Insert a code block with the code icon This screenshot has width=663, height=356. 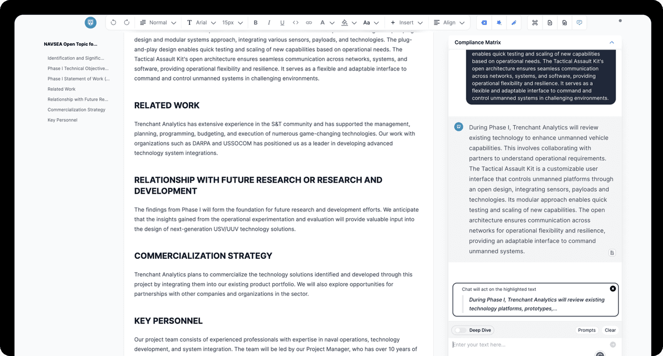296,23
